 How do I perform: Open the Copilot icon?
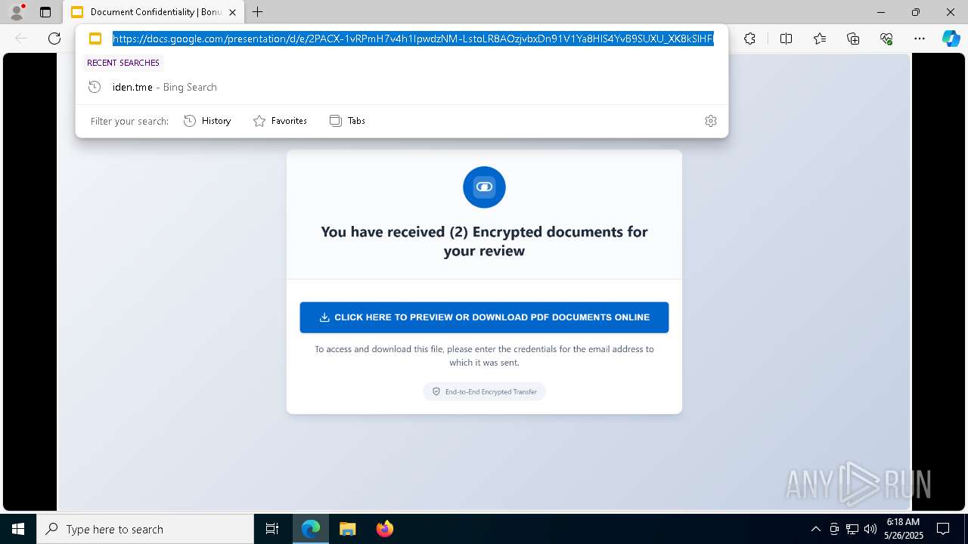point(951,39)
